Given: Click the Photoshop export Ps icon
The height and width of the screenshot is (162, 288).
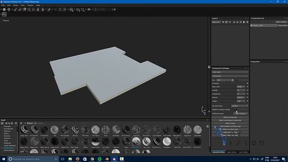Looking at the screenshot, I should tap(4, 14).
